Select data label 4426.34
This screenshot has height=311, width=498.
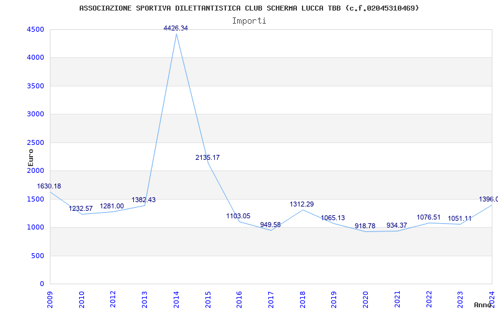[176, 28]
